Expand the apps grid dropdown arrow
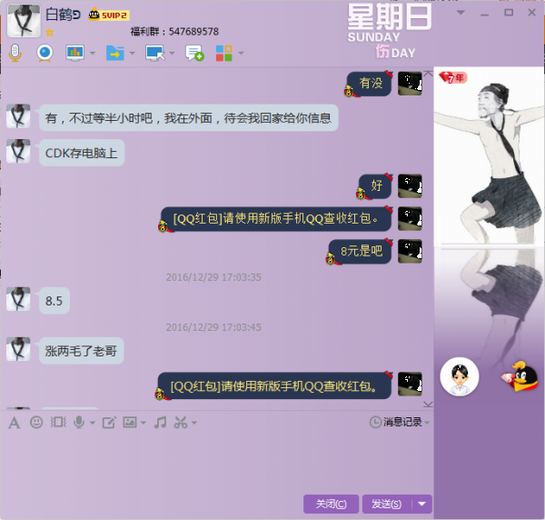 click(x=241, y=54)
